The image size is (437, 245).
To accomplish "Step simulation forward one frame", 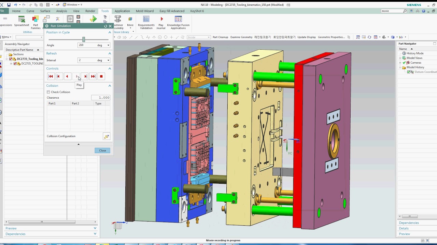I will pyautogui.click(x=85, y=77).
